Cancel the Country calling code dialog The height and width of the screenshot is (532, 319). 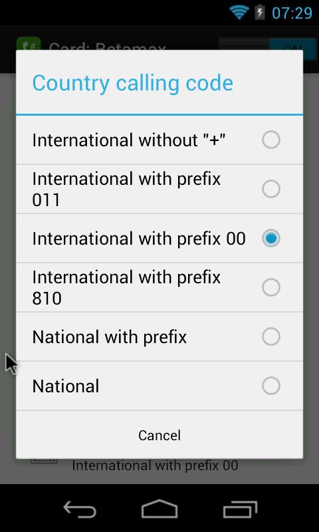tap(159, 435)
